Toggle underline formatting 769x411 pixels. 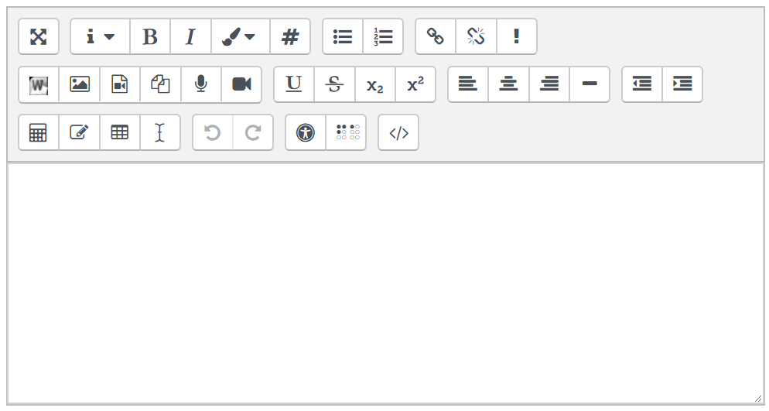(294, 84)
